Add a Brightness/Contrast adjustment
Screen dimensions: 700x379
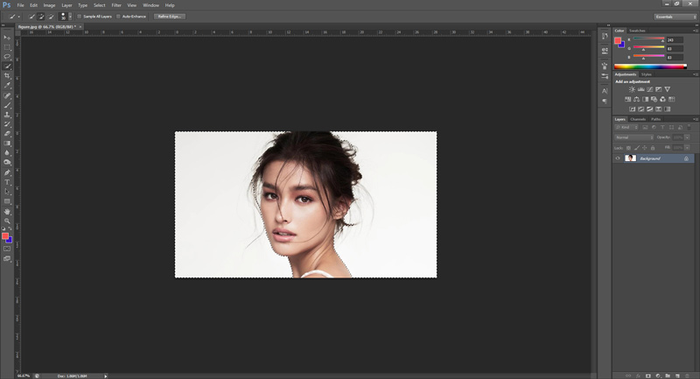[632, 89]
